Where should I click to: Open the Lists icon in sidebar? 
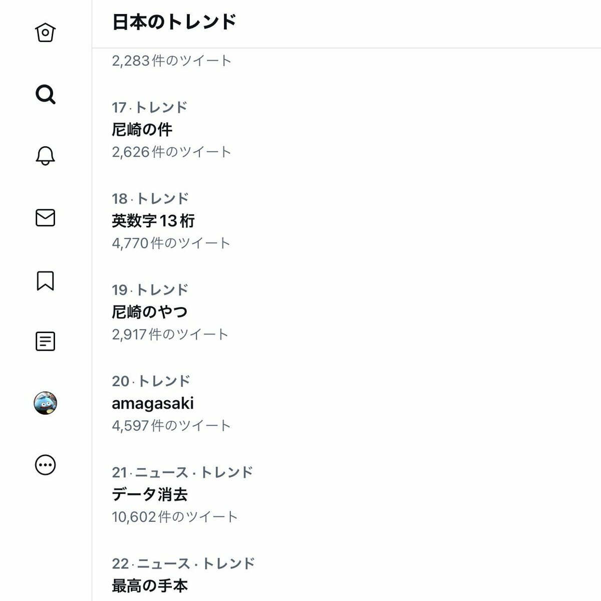pos(46,342)
